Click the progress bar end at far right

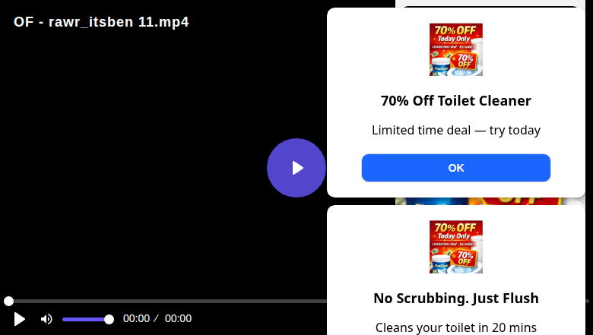588,301
